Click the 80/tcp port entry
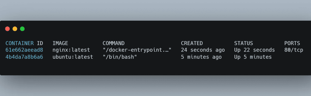The width and height of the screenshot is (311, 96). point(294,50)
